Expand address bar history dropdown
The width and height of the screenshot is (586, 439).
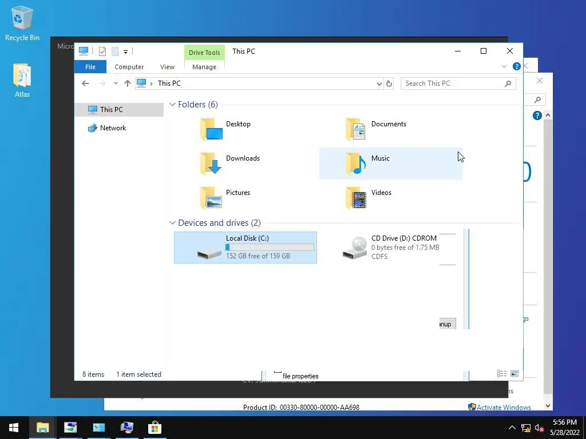point(379,83)
